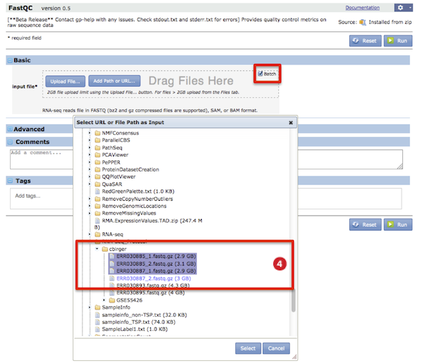
Task: Select the NMFConsensus folder
Action: (x=122, y=134)
